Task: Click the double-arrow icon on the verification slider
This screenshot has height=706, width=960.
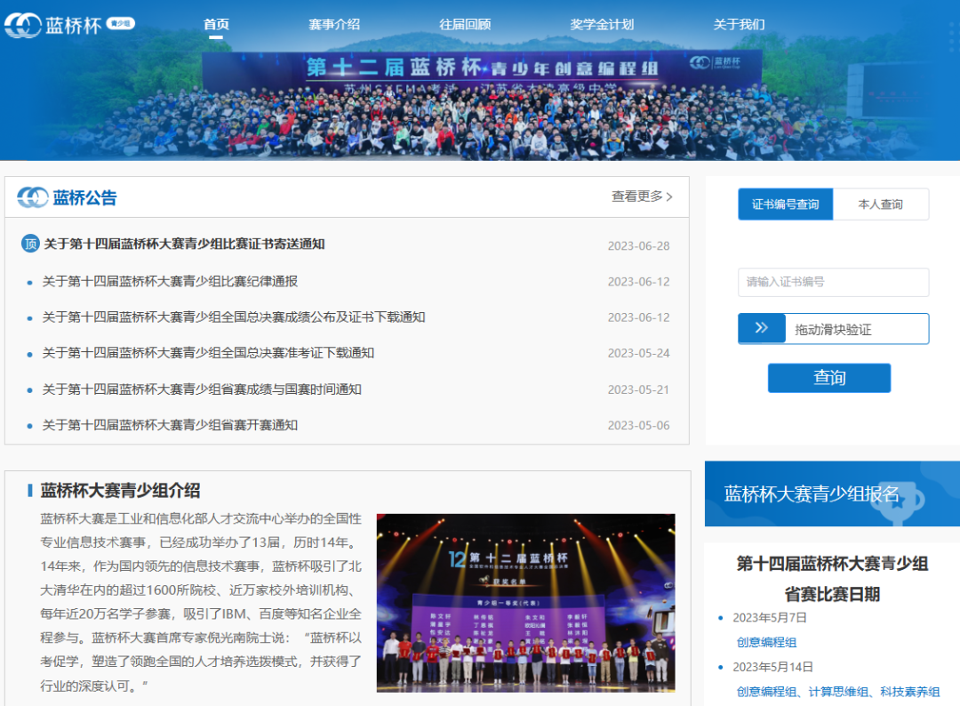Action: [x=761, y=328]
